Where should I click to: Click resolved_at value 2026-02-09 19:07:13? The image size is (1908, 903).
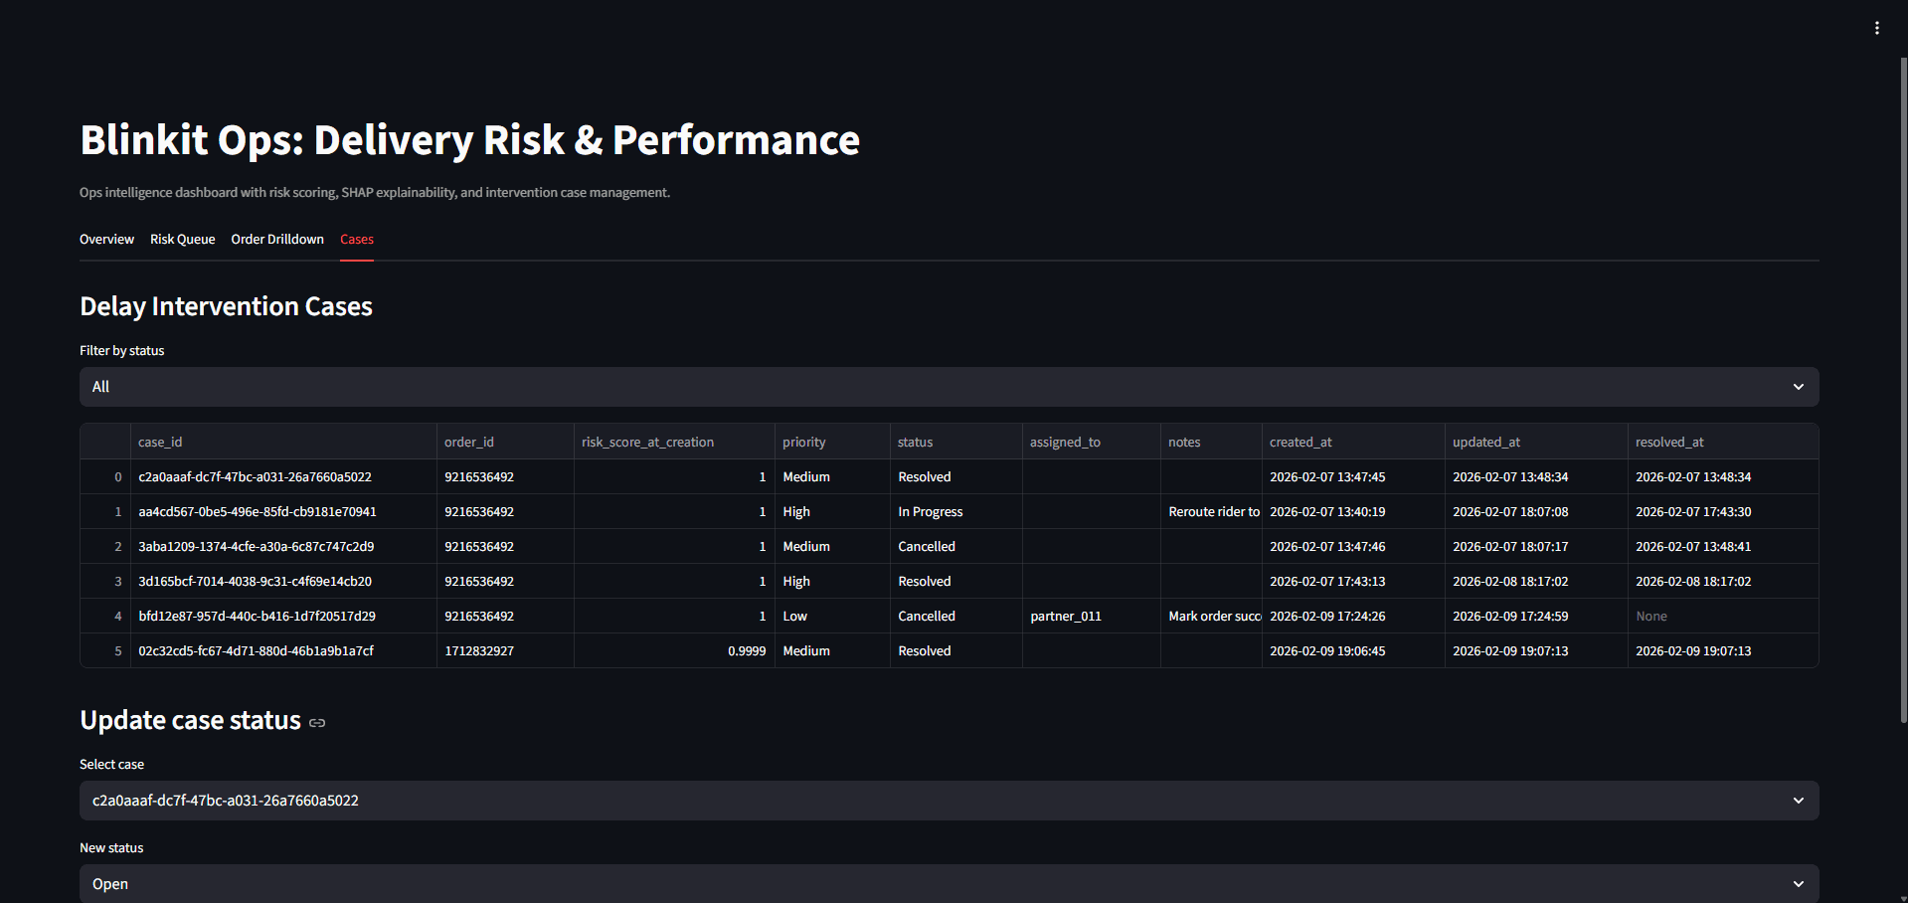pyautogui.click(x=1722, y=650)
